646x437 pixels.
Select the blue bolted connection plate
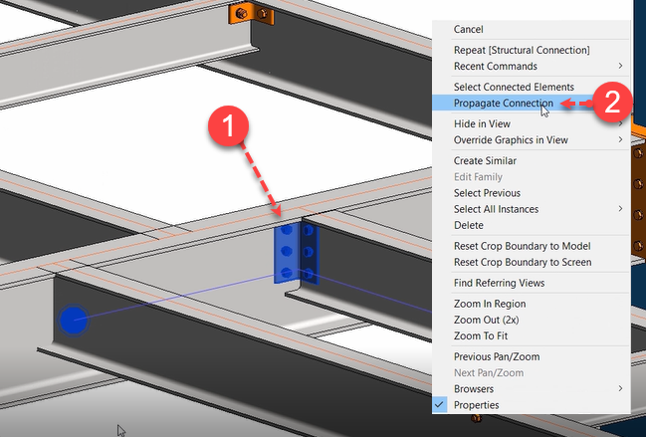pos(287,254)
